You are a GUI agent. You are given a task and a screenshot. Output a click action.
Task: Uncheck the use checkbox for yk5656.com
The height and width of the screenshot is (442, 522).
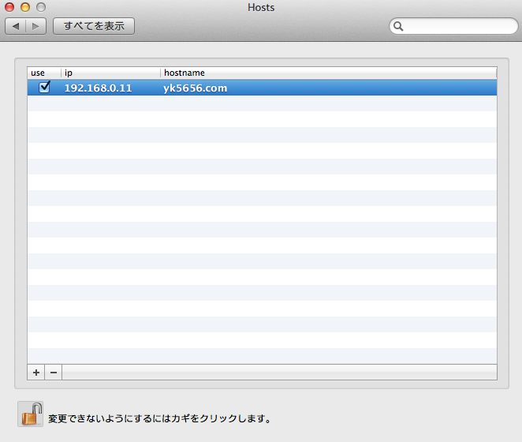pyautogui.click(x=44, y=88)
